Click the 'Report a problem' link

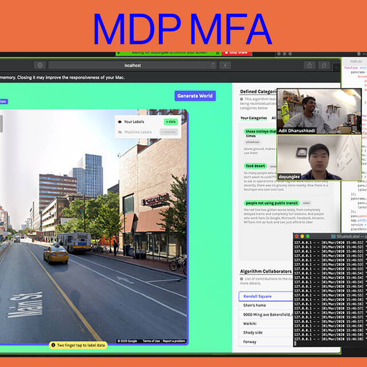click(174, 341)
